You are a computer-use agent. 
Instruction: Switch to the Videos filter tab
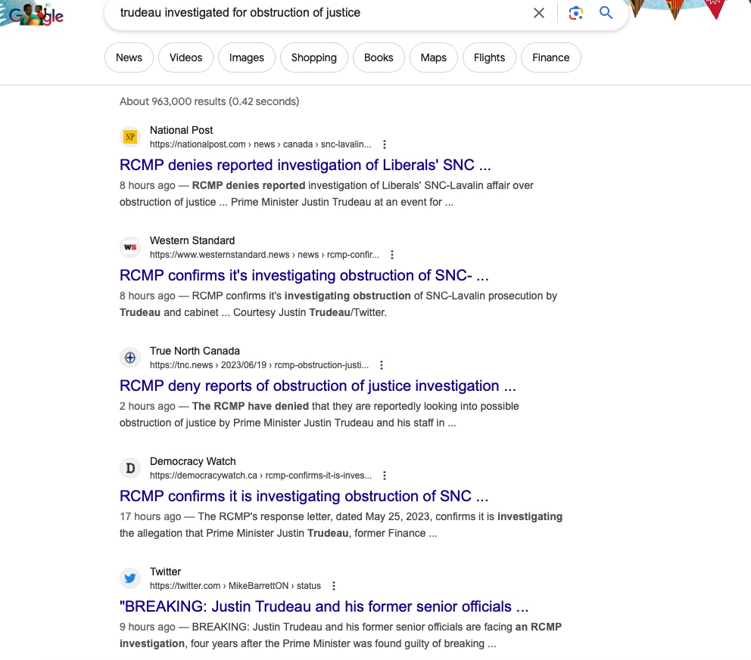point(185,57)
